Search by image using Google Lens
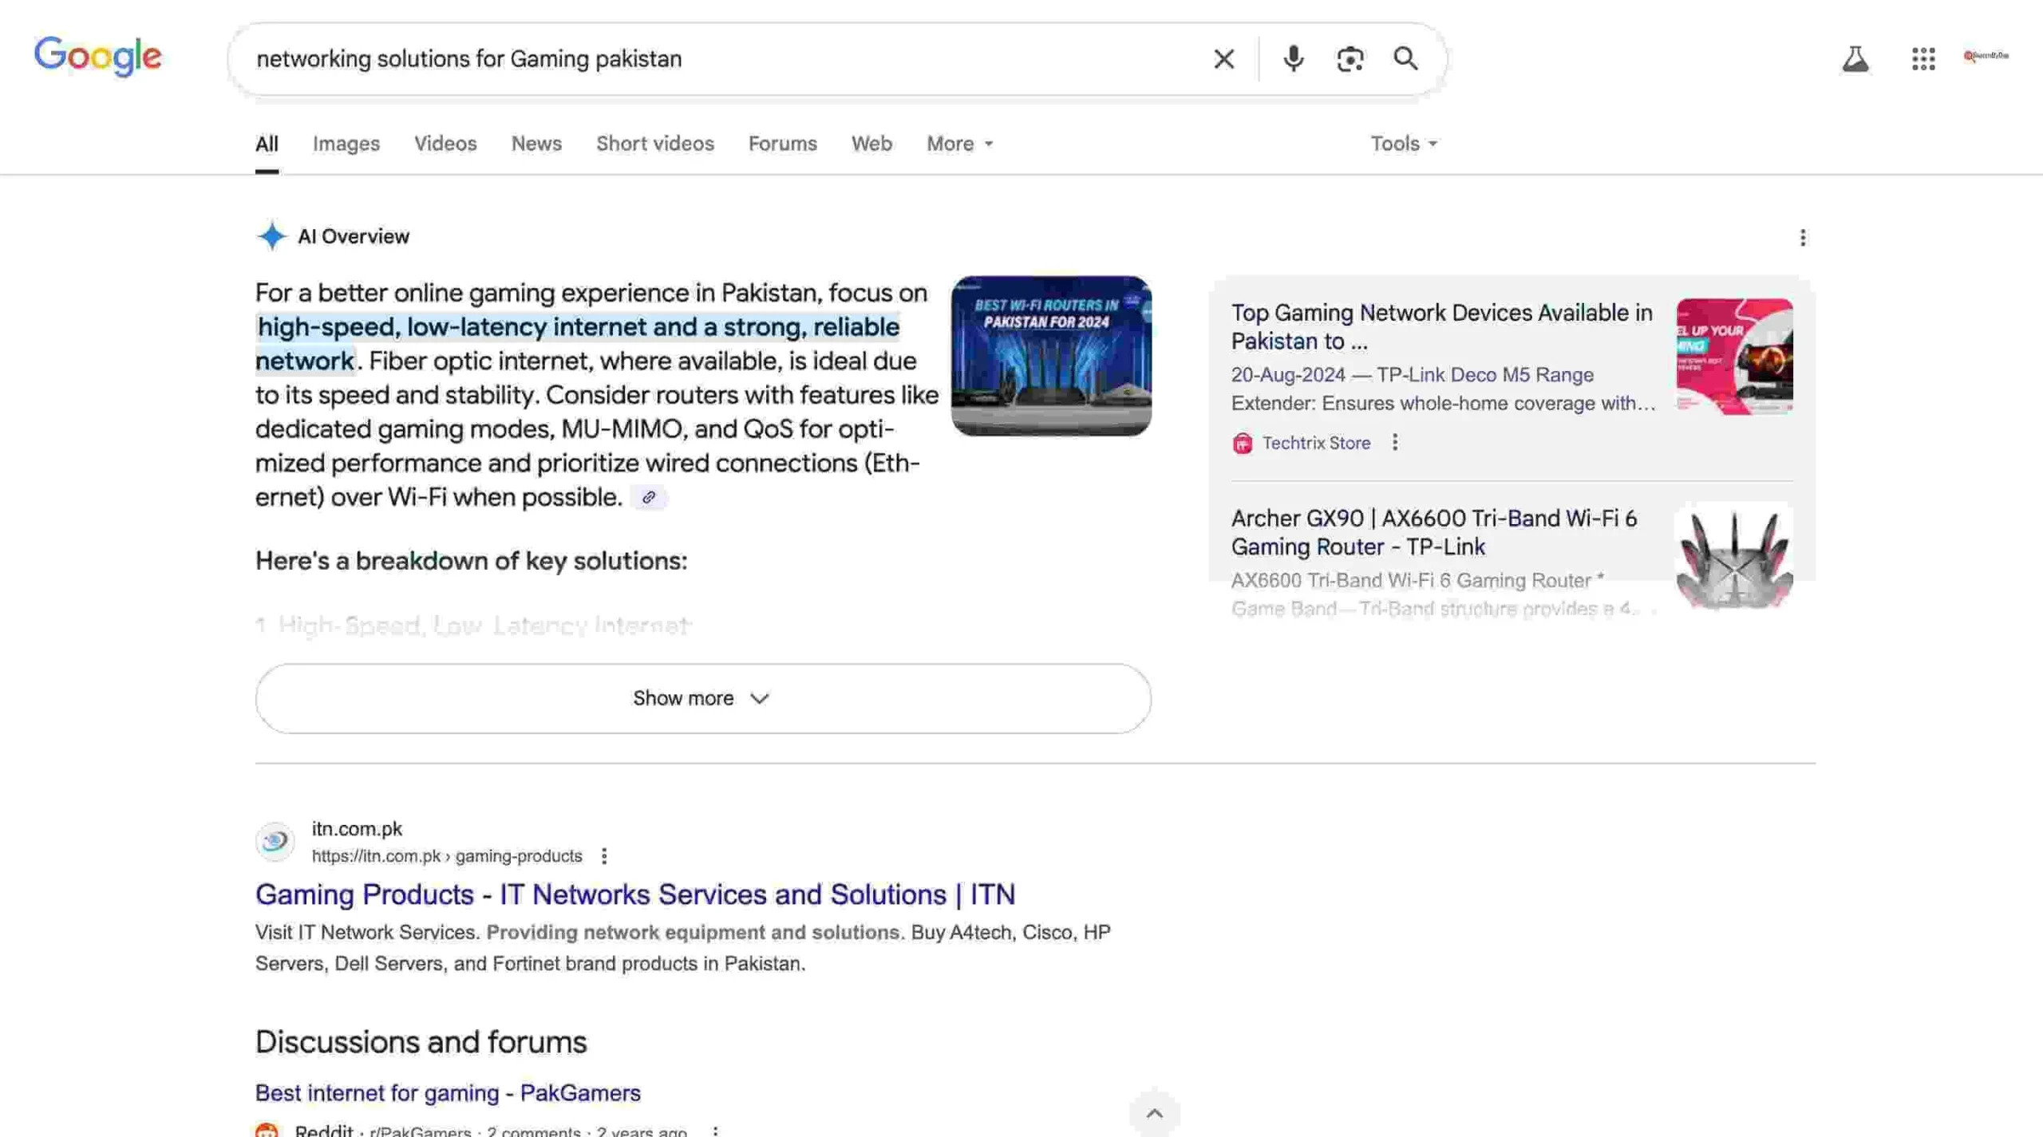Screen dimensions: 2043x1137 click(x=1349, y=58)
